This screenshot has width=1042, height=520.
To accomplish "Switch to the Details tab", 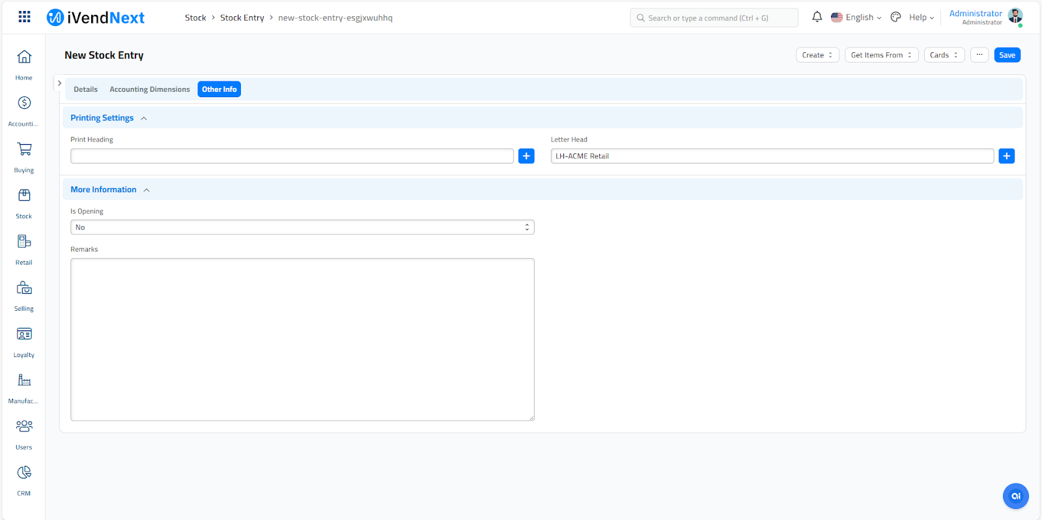I will point(85,89).
